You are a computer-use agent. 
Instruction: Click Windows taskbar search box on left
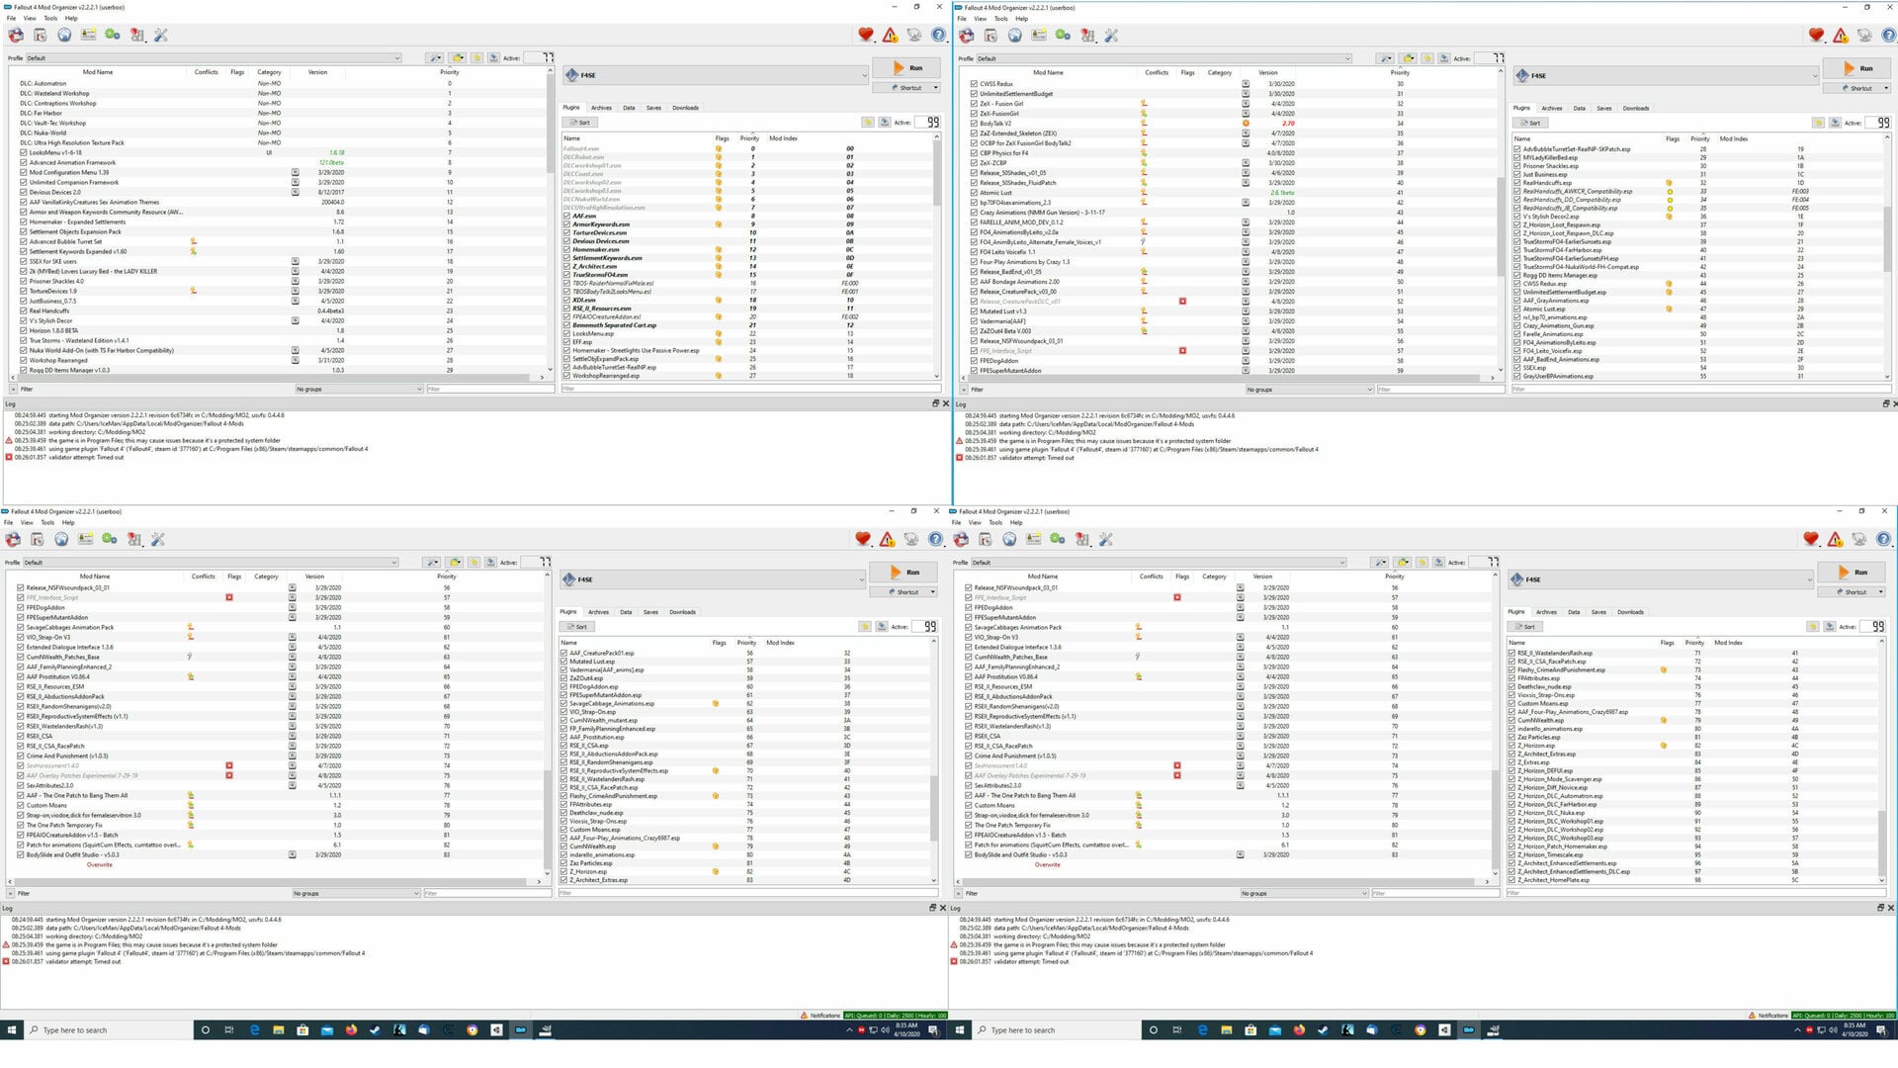[107, 1030]
